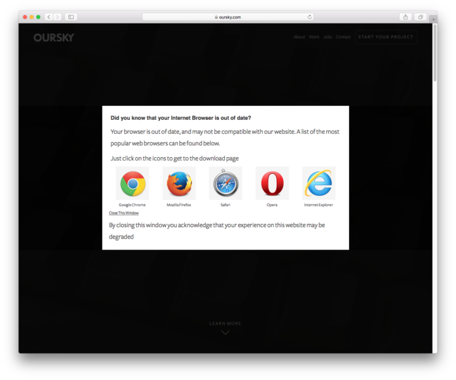Screen dimensions: 456x380
Task: Click the oursky.com address field
Action: 228,17
